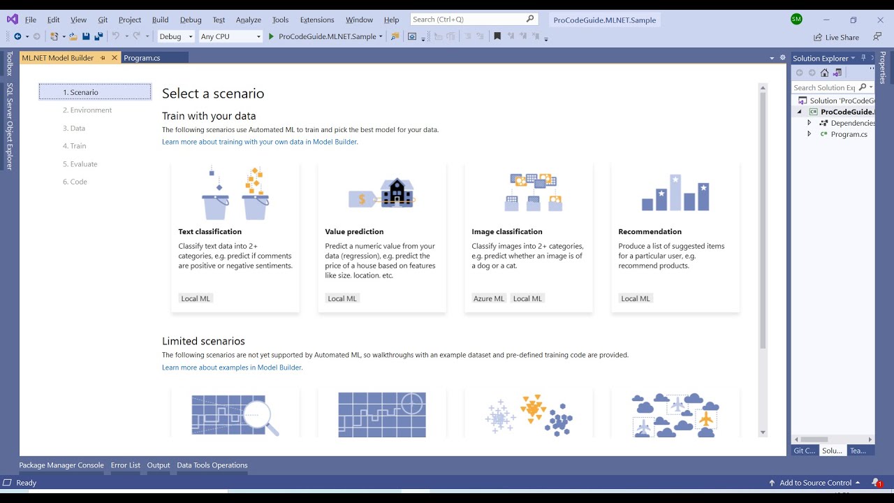Viewport: 894px width, 503px height.
Task: Click the Home icon in Solution Explorer
Action: (824, 73)
